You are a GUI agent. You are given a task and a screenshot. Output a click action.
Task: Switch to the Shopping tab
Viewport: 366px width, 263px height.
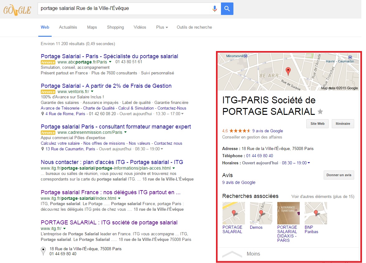pos(115,27)
